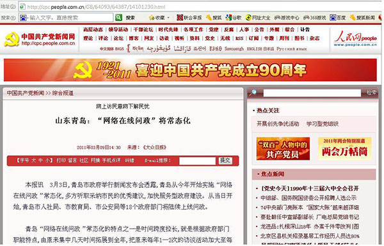Click the 《大众日报》 source link
Image resolution: width=384 pixels, height=246 pixels.
pos(154,147)
